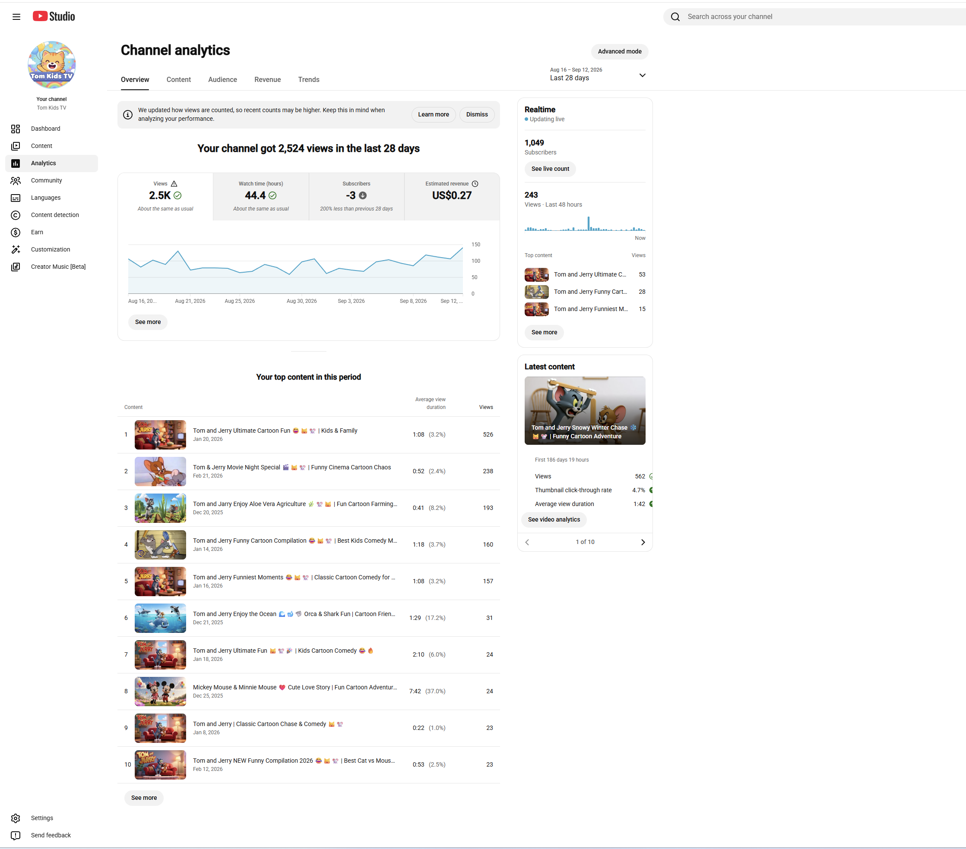This screenshot has width=966, height=849.
Task: Open Content detection in the sidebar
Action: pyautogui.click(x=51, y=215)
